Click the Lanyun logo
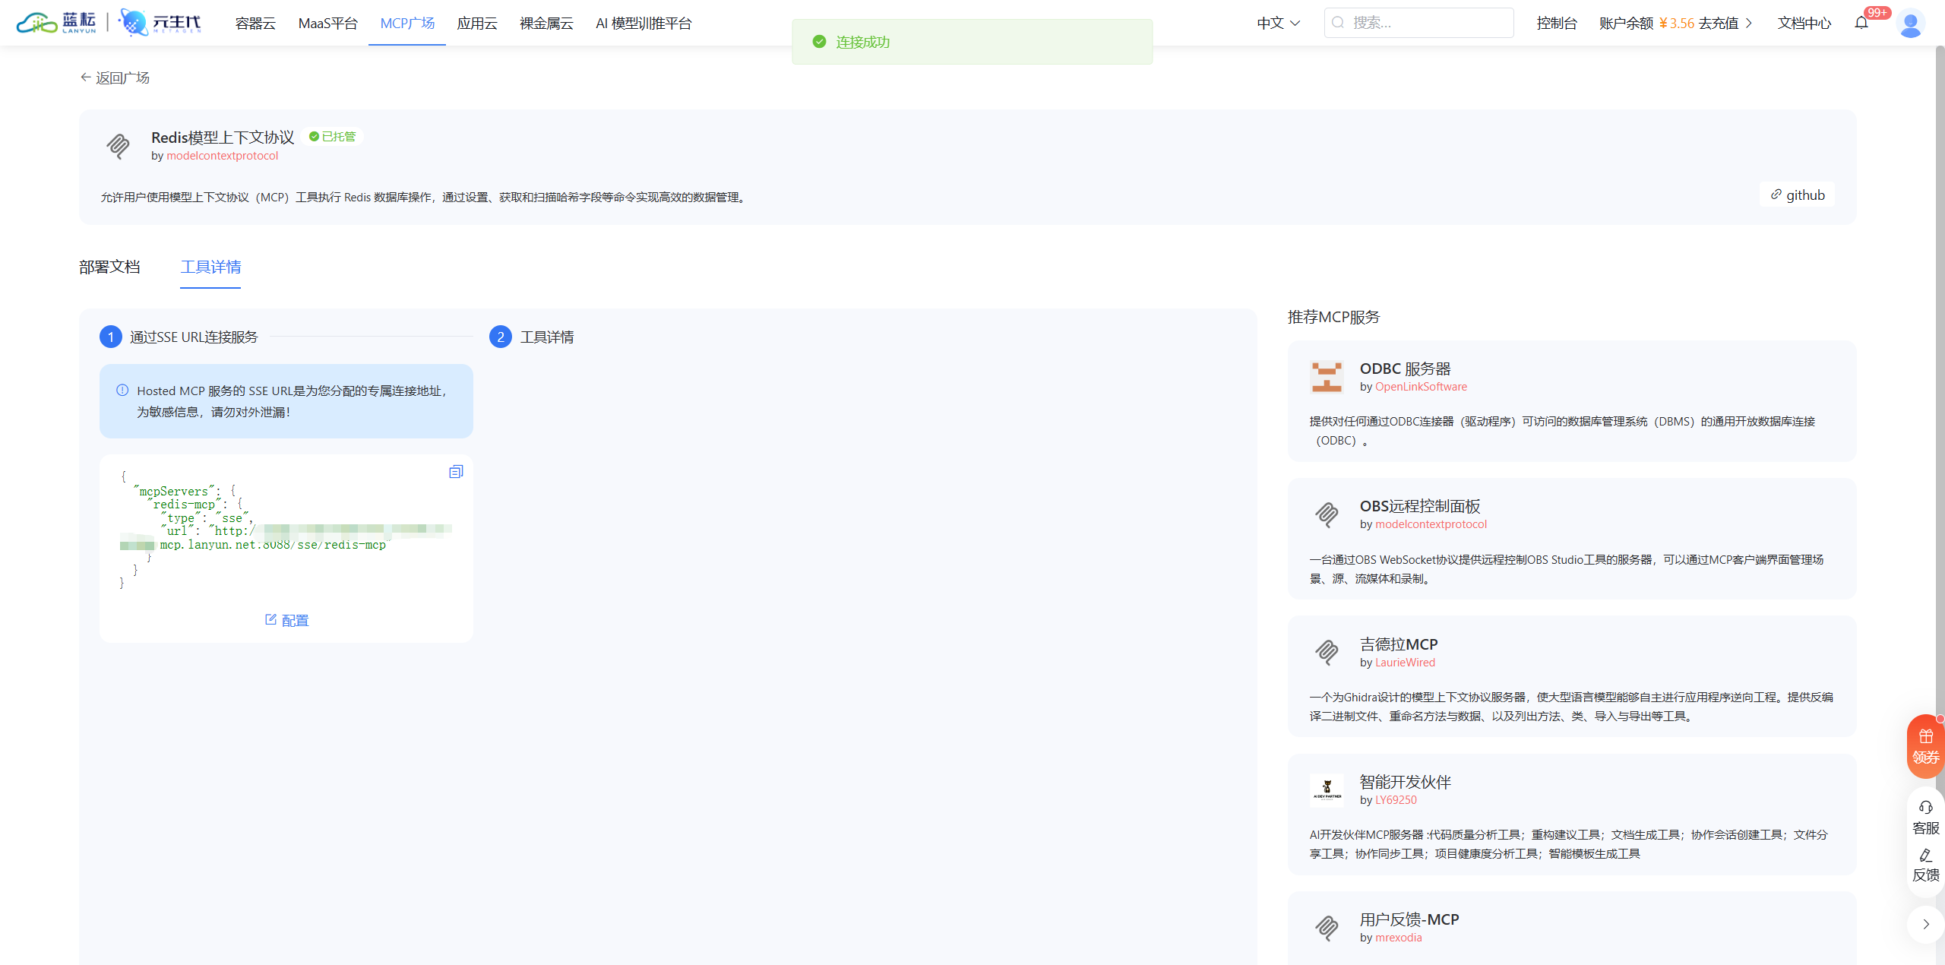This screenshot has width=1945, height=965. tap(57, 23)
